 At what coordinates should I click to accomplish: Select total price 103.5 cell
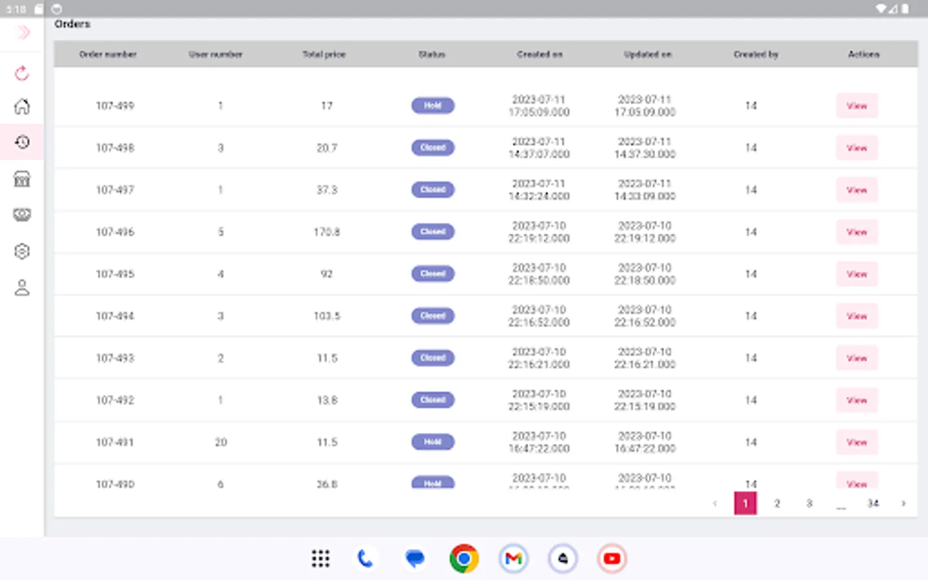tap(327, 316)
